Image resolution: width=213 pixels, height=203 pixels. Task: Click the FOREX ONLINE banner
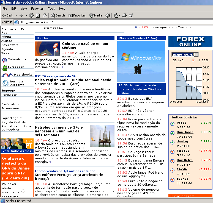tap(190, 42)
